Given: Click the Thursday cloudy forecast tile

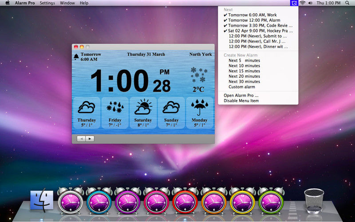Looking at the screenshot, I should (87, 113).
